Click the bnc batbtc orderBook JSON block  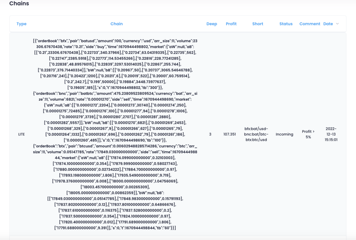pyautogui.click(x=115, y=117)
